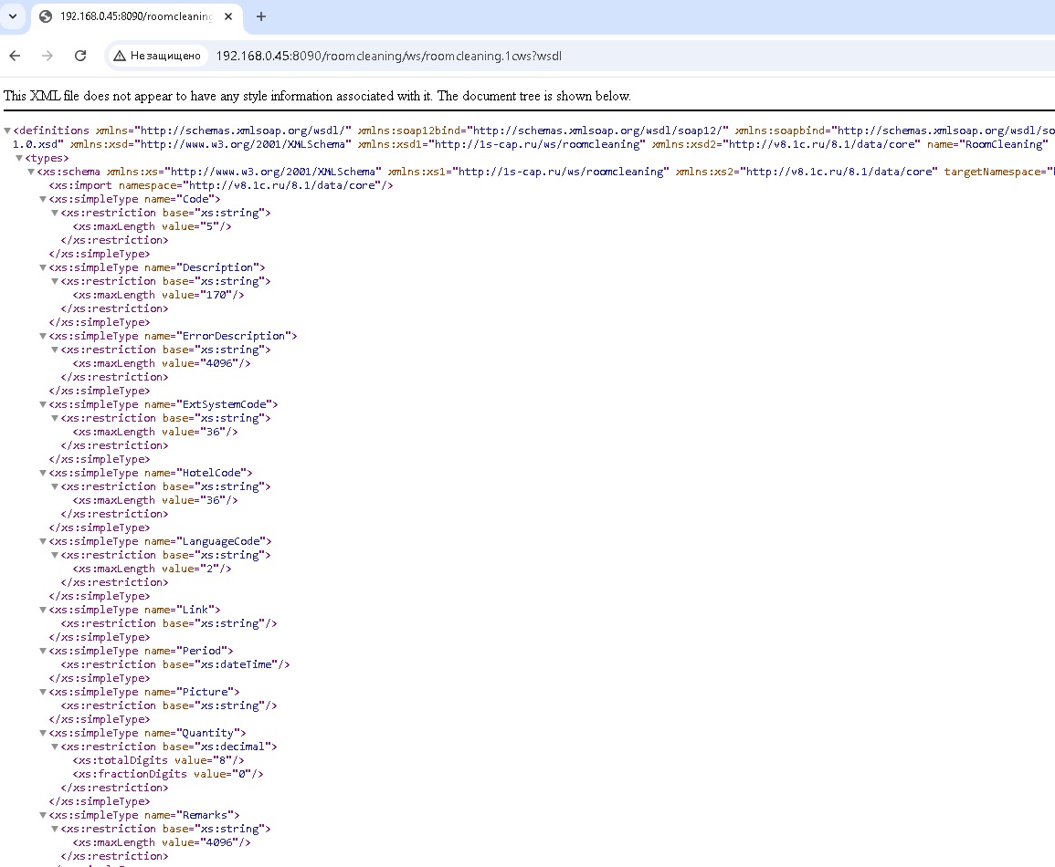Image resolution: width=1055 pixels, height=867 pixels.
Task: Collapse simpleType named Quantity
Action: [43, 733]
